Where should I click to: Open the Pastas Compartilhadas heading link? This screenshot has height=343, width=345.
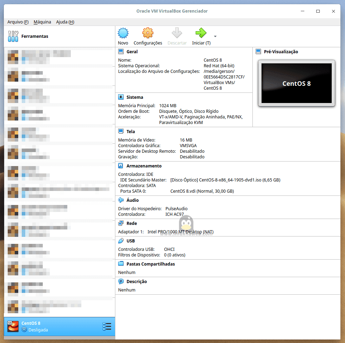point(151,264)
